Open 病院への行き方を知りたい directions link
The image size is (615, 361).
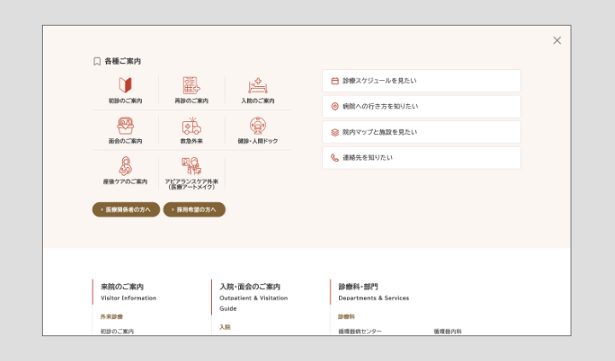(421, 107)
